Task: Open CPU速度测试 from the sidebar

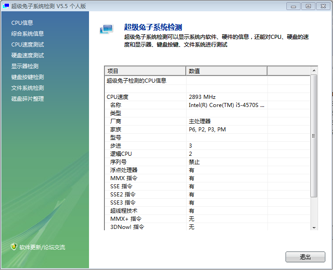Action: pos(28,44)
